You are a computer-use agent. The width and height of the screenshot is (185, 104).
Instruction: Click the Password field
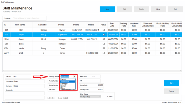(x=90, y=76)
